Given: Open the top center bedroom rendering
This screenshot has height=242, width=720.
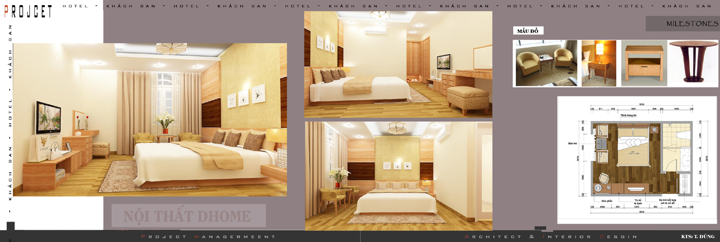Looking at the screenshot, I should click(398, 64).
